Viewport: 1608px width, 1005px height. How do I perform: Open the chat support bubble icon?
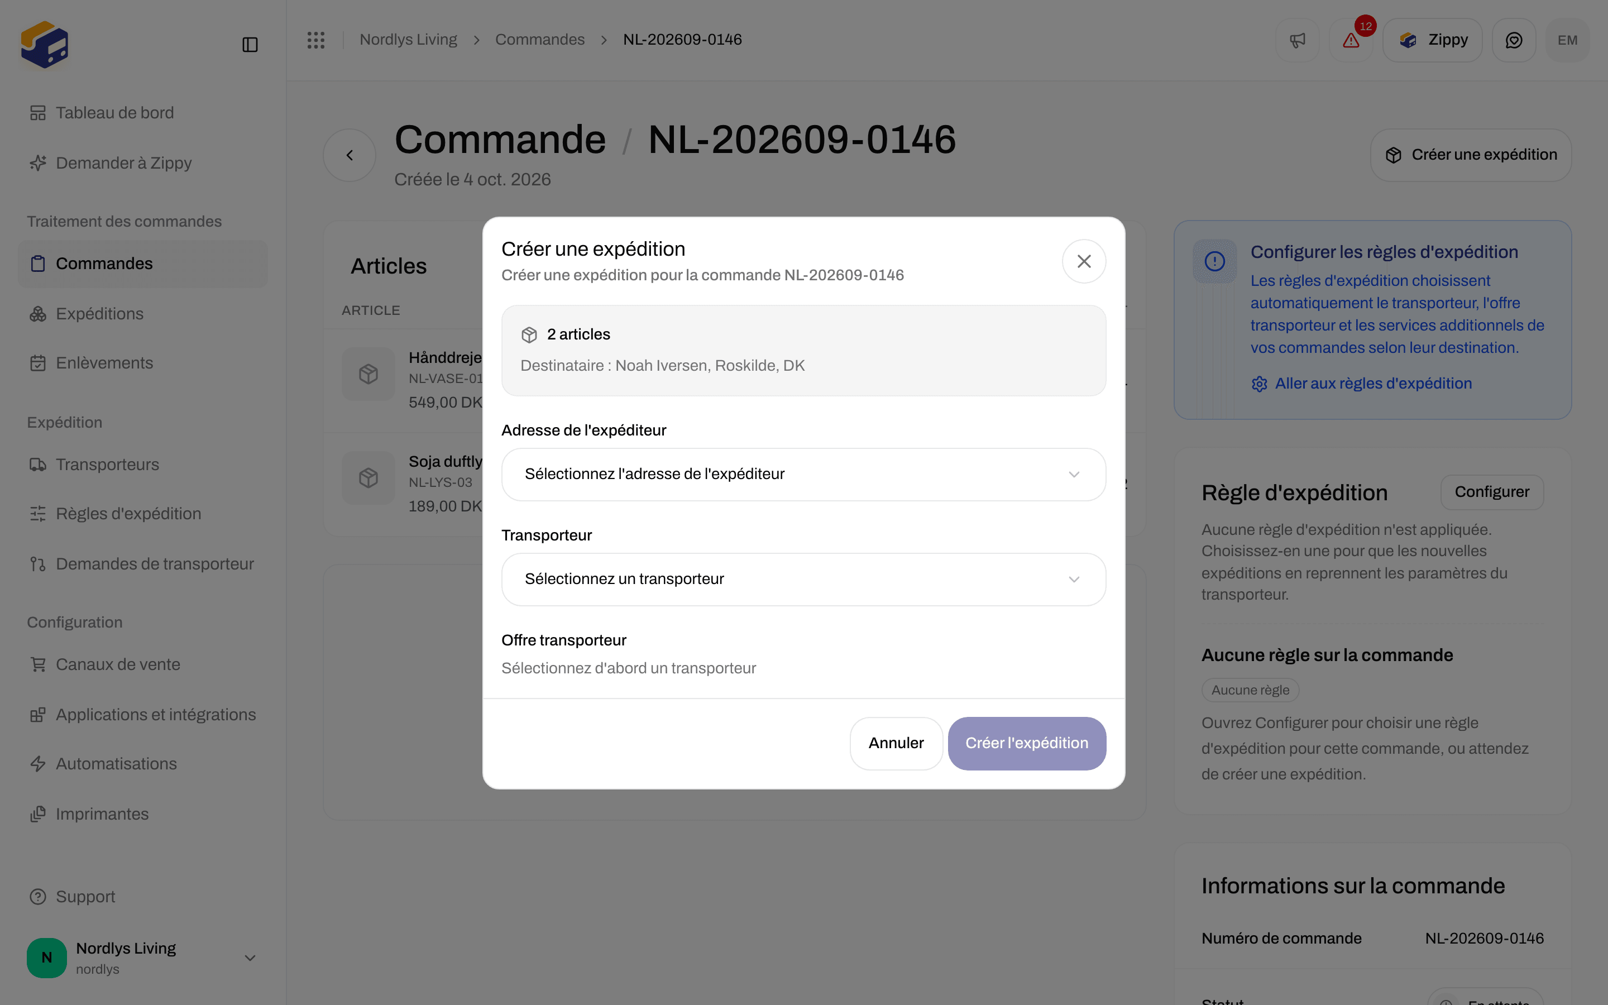tap(1514, 41)
